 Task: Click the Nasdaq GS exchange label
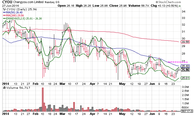52,2
